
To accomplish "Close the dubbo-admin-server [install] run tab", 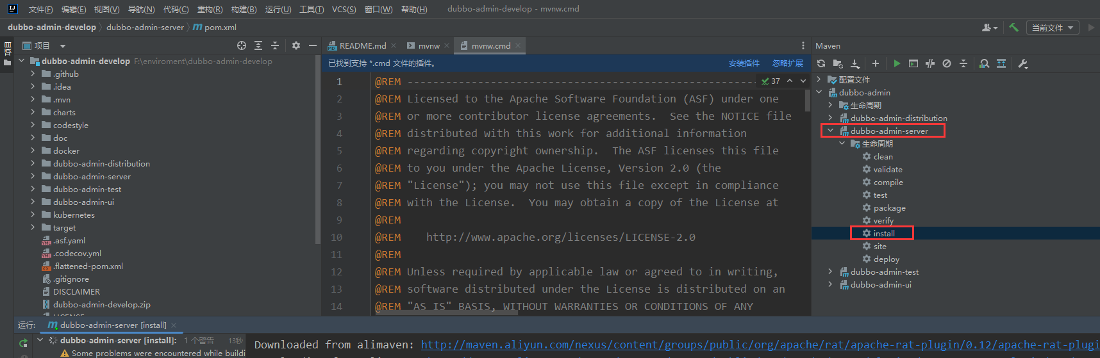I will [174, 325].
